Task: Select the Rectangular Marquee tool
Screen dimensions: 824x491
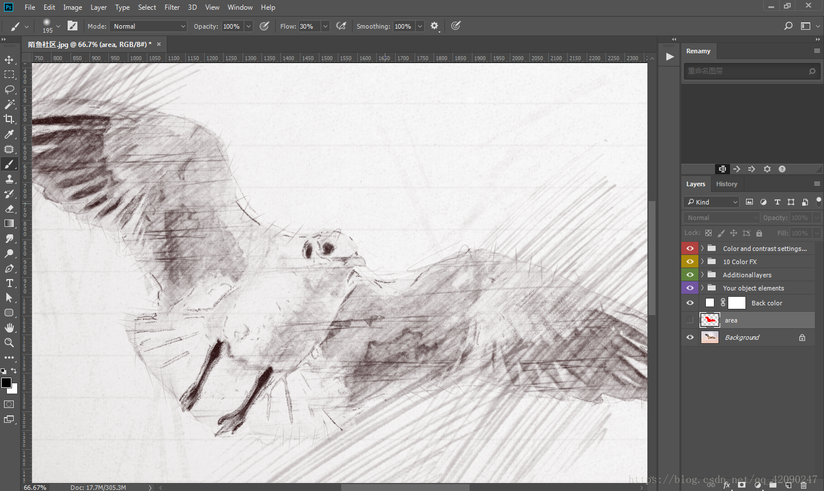Action: tap(9, 74)
